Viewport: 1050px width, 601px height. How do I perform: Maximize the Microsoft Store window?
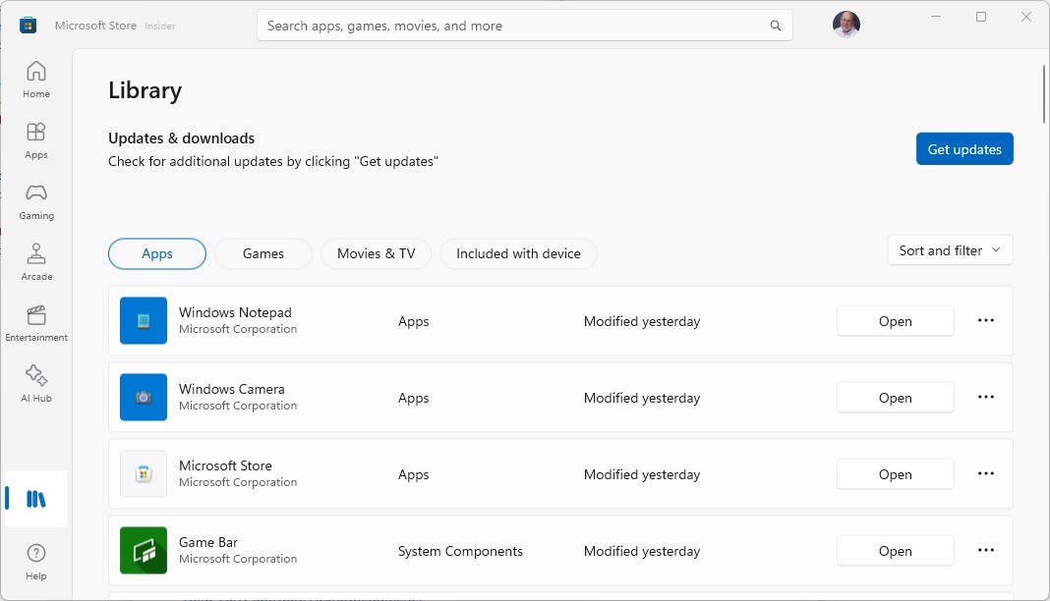click(981, 17)
